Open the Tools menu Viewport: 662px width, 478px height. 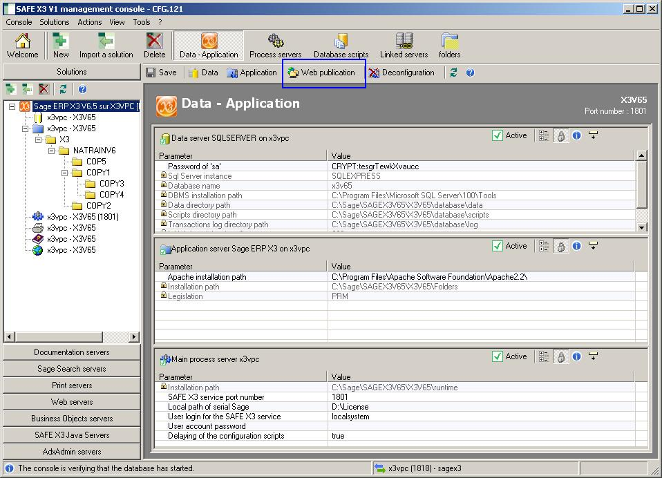pyautogui.click(x=142, y=22)
